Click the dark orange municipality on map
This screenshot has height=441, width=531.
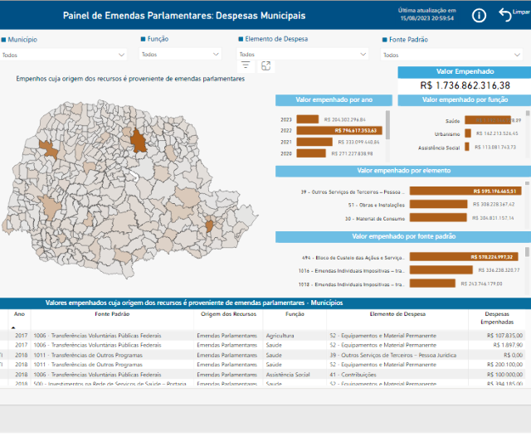click(138, 139)
